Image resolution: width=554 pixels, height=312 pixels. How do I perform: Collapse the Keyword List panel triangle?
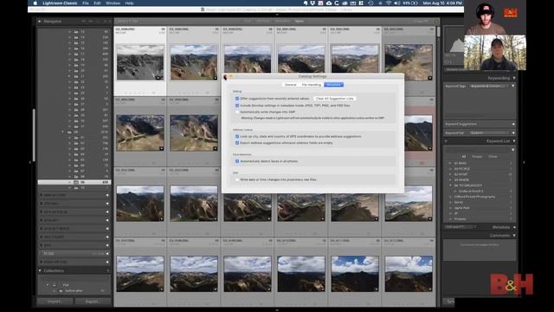pyautogui.click(x=513, y=141)
